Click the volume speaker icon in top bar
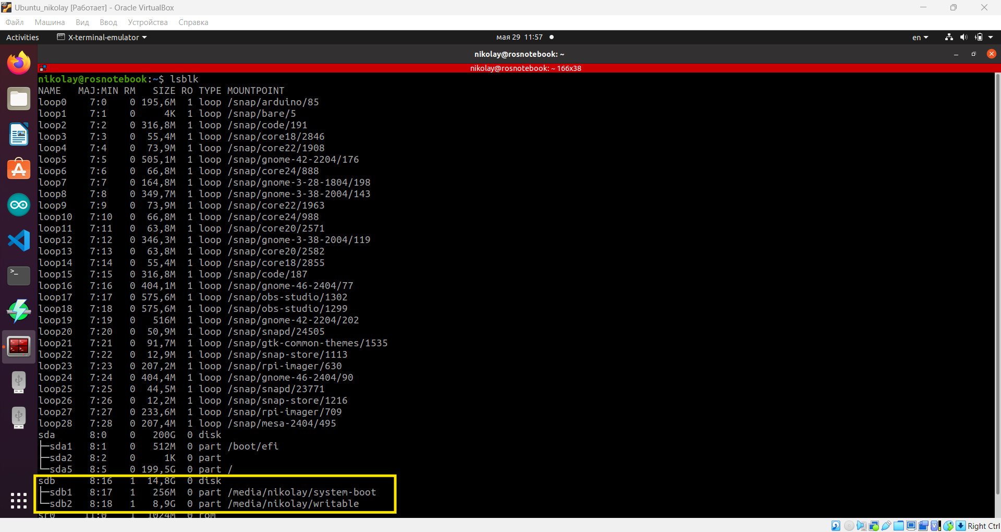The width and height of the screenshot is (1001, 532). (963, 37)
